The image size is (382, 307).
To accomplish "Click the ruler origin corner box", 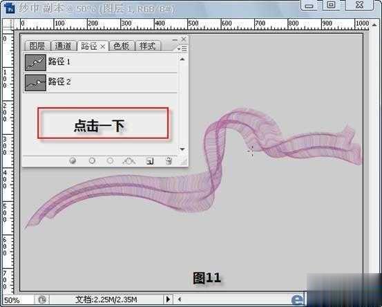I will click(x=8, y=24).
